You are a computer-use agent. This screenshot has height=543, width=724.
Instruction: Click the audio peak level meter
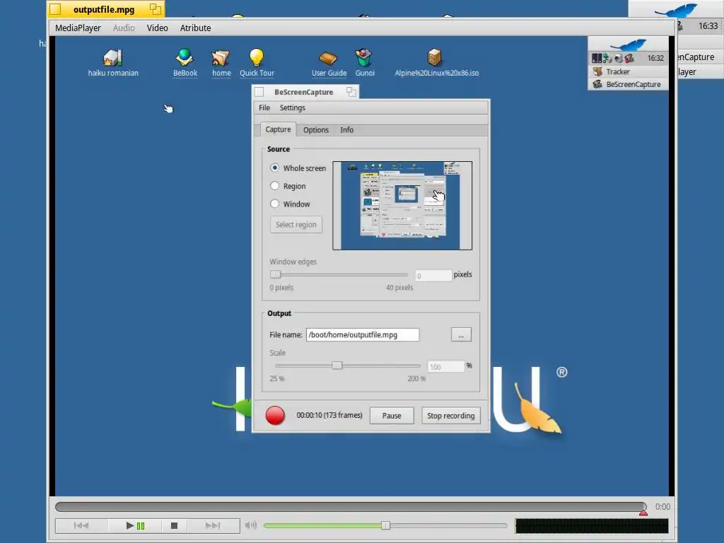(x=592, y=525)
